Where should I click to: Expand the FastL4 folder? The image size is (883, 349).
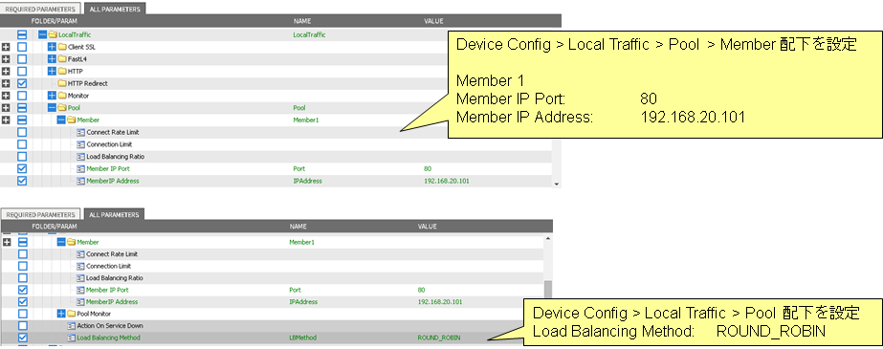click(x=52, y=59)
